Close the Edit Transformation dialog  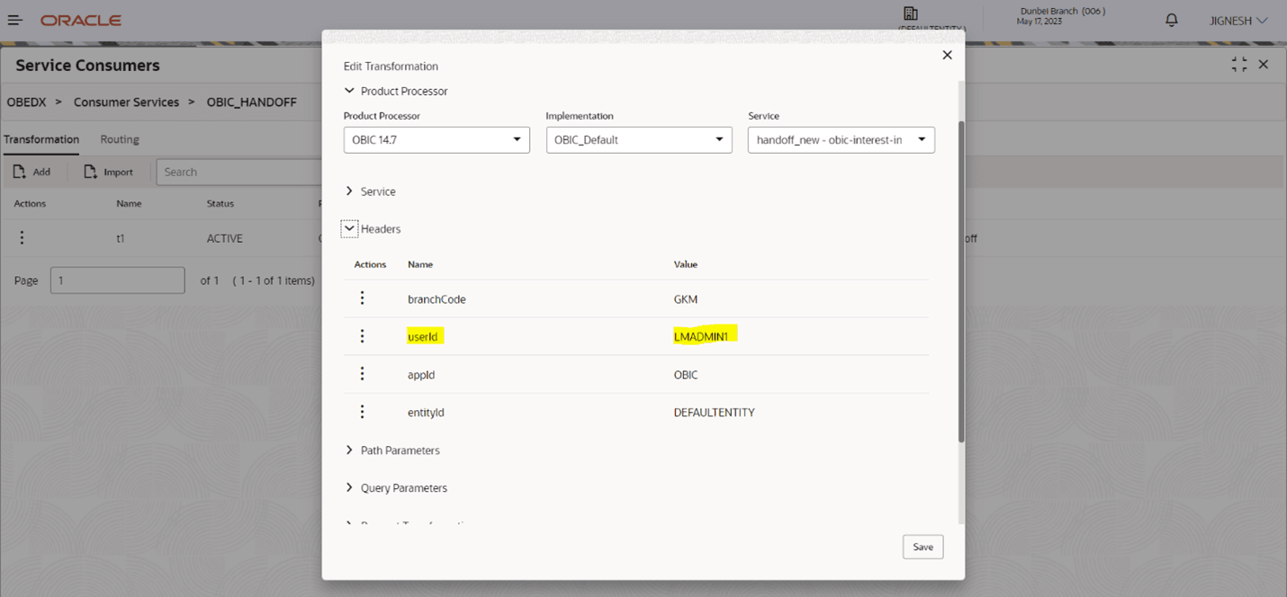(947, 56)
